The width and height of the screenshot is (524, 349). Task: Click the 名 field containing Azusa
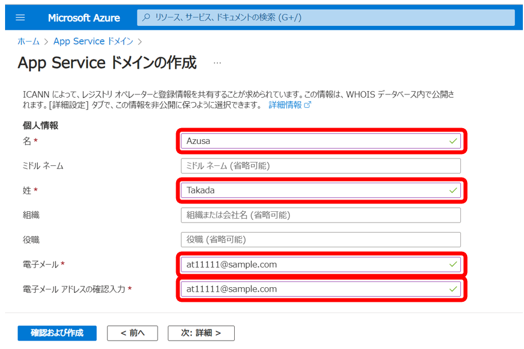point(315,141)
